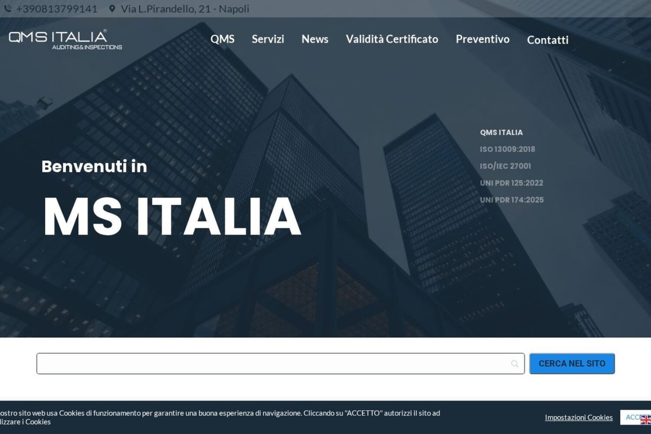Select the QMS ITALIA slide title
Screen dimensions: 651x434
pos(501,132)
